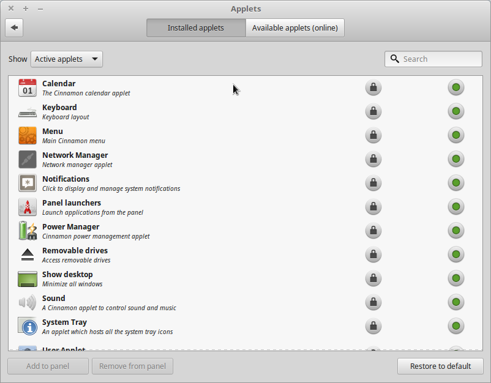This screenshot has width=491, height=383.
Task: Click the lock icon for Network Manager
Action: 373,159
